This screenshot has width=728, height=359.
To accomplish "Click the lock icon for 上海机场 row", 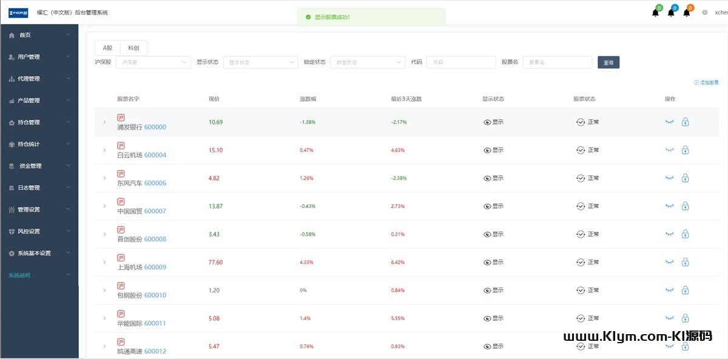I will click(x=685, y=262).
